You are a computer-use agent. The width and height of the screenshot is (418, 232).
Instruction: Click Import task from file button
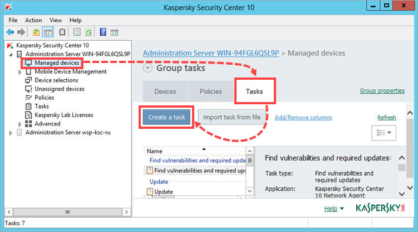pyautogui.click(x=232, y=117)
